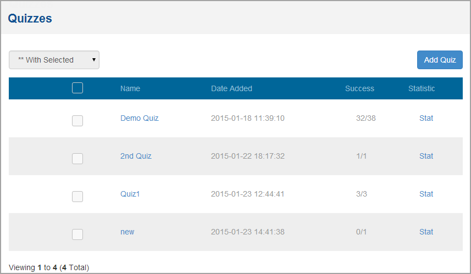The width and height of the screenshot is (471, 274).
Task: Open the Quiz1 link
Action: (x=130, y=194)
